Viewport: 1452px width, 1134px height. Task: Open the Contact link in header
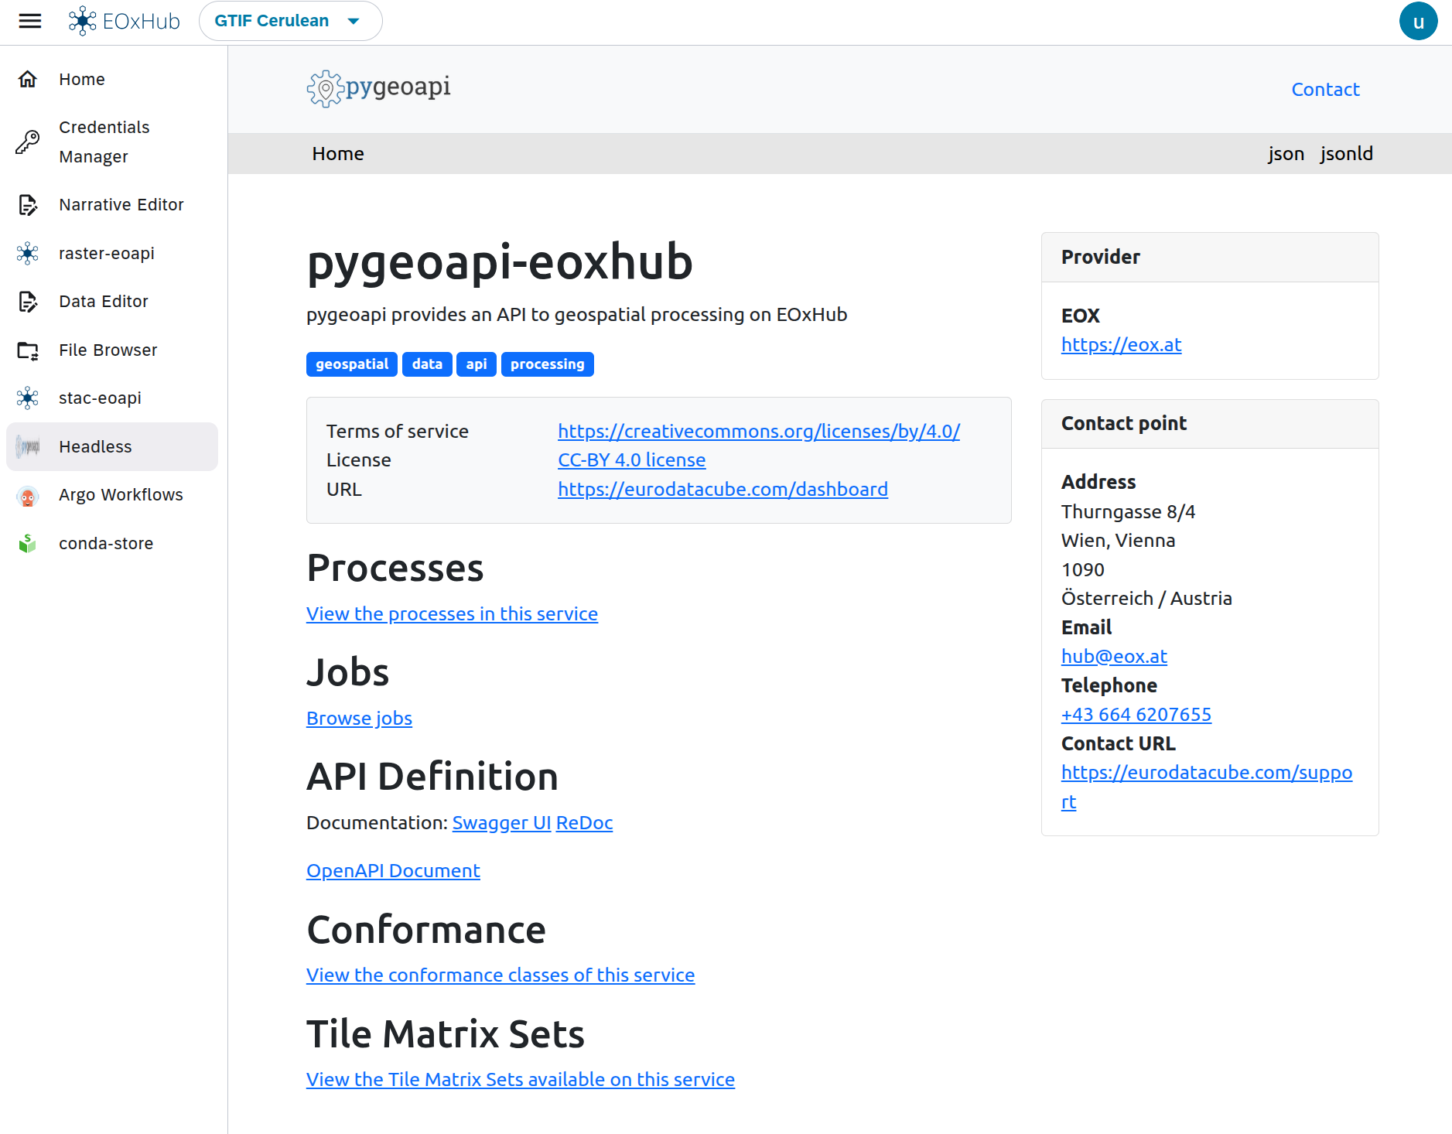pos(1325,90)
